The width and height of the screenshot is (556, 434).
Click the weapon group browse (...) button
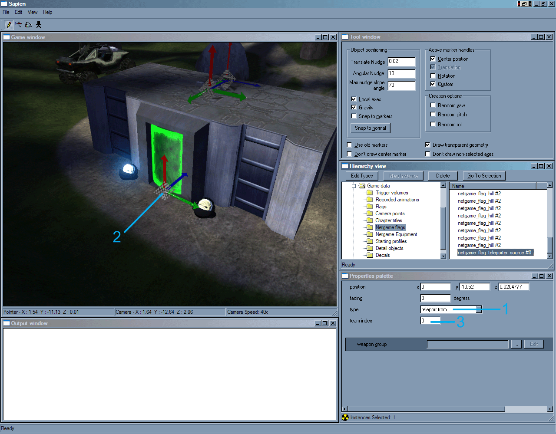(x=516, y=344)
